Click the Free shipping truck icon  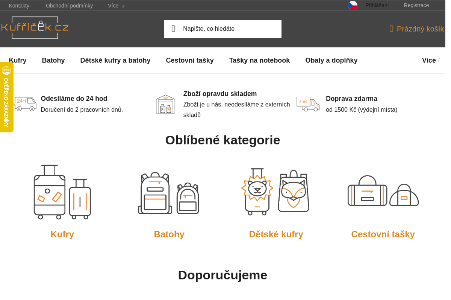click(308, 104)
